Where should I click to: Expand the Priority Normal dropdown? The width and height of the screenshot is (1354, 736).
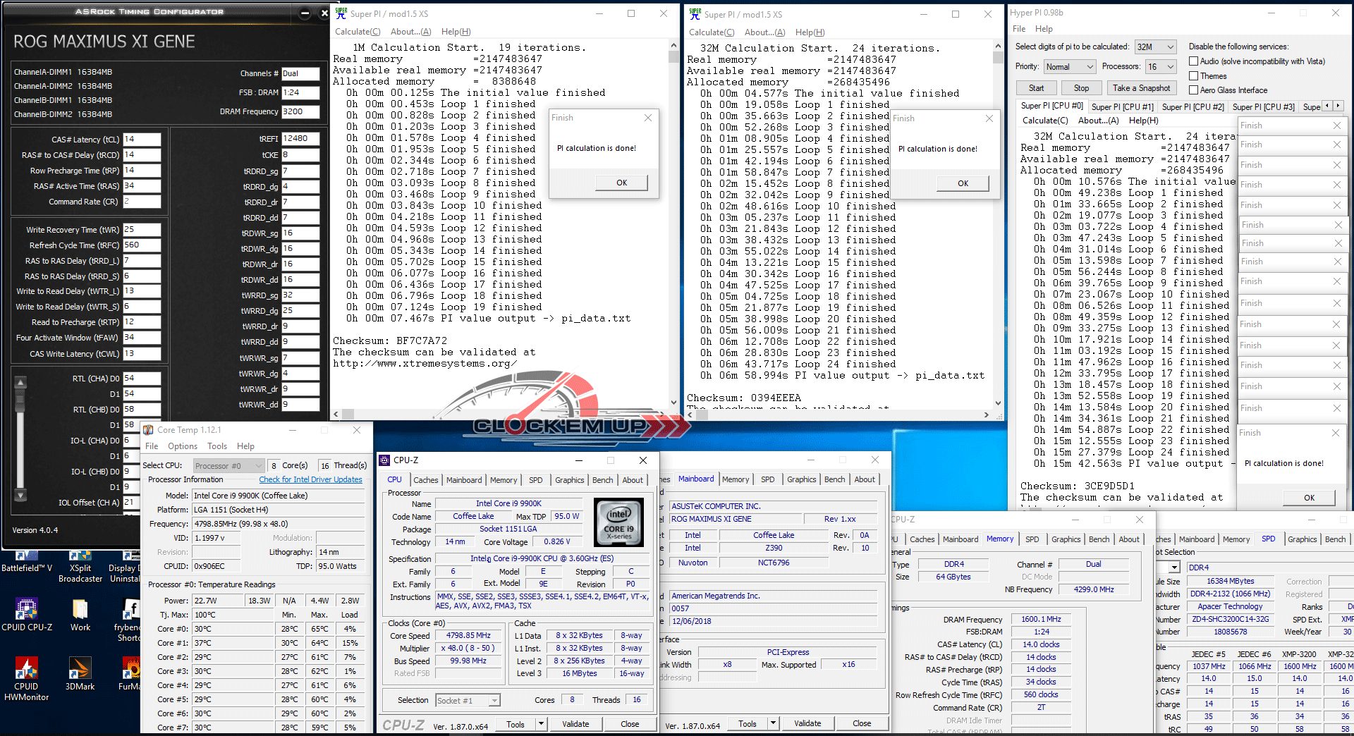(x=1069, y=66)
